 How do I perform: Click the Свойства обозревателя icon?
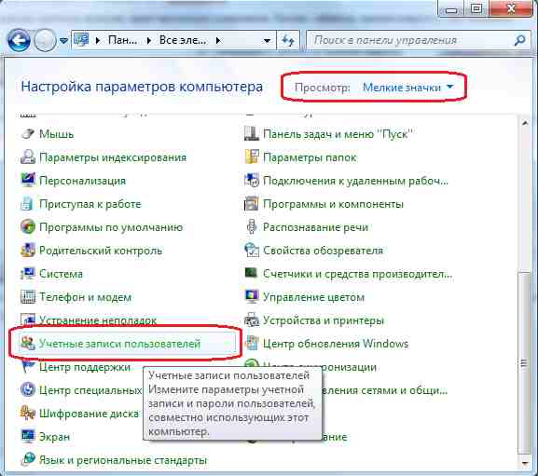tap(251, 251)
